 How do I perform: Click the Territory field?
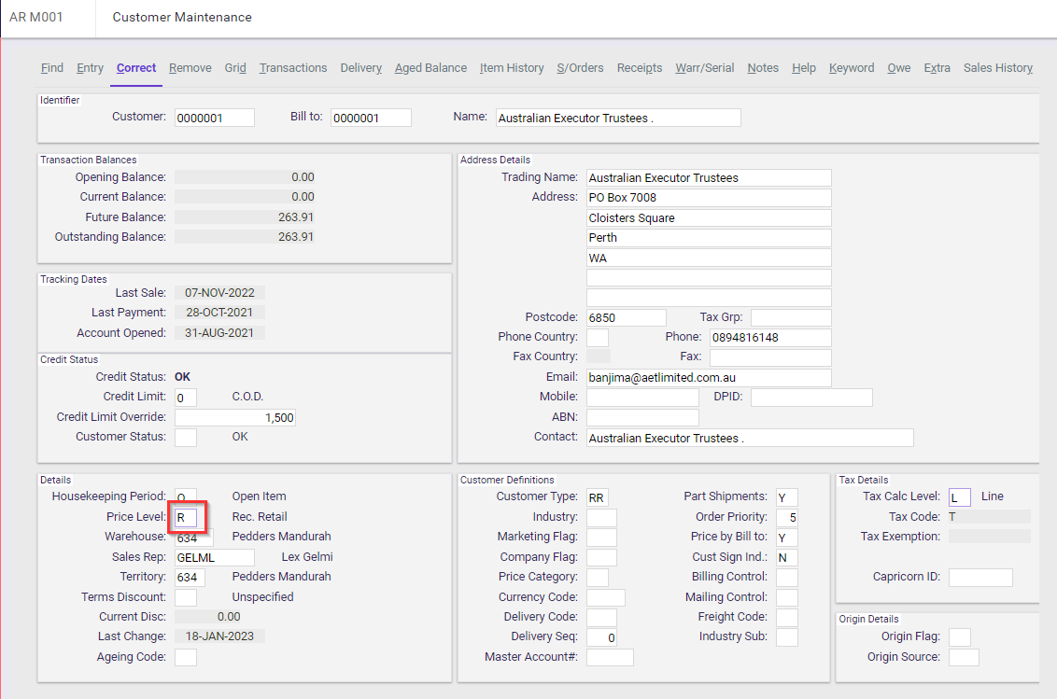click(190, 578)
